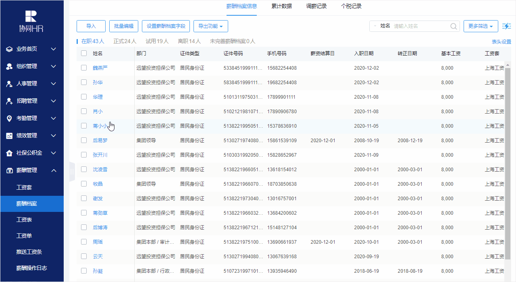Click the quick filter lightning icon
This screenshot has width=516, height=282.
tap(506, 26)
